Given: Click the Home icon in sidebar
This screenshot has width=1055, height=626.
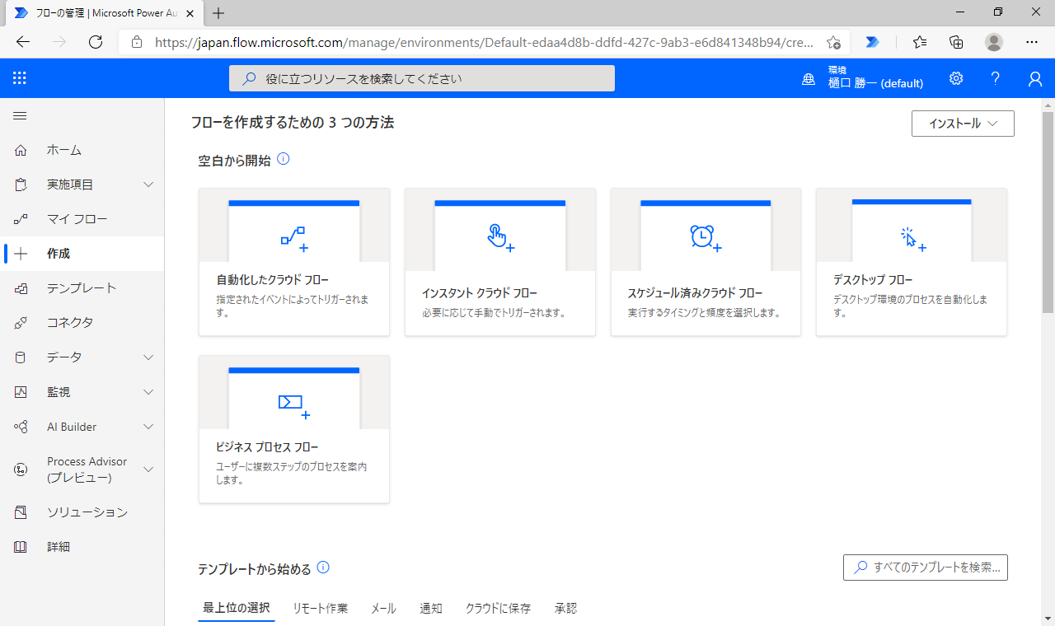Looking at the screenshot, I should tap(21, 150).
